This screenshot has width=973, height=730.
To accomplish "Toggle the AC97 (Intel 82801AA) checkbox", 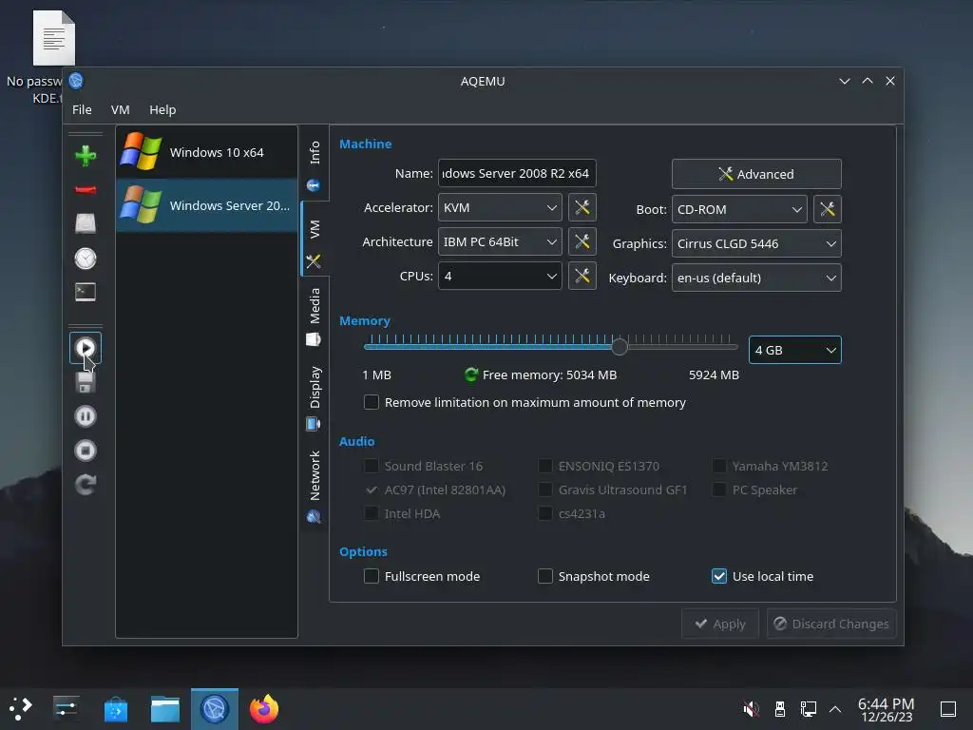I will pos(372,490).
